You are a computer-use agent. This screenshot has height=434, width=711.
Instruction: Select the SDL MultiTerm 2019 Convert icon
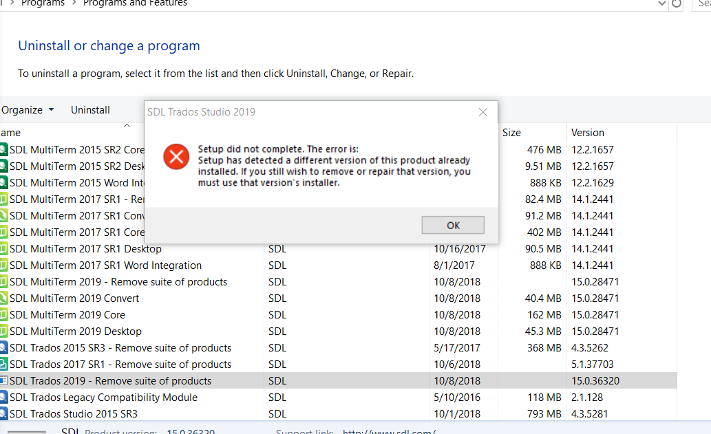pos(3,299)
